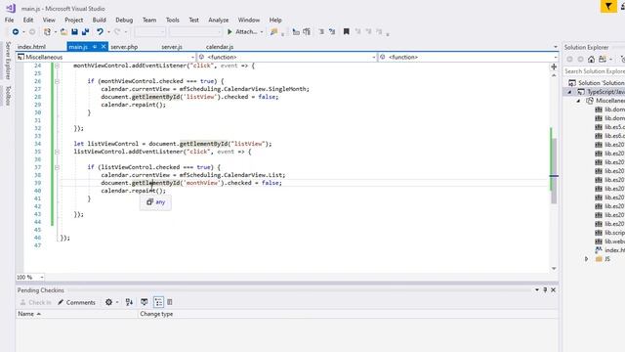Toggle a bookmark with the bookmark icon

347,31
